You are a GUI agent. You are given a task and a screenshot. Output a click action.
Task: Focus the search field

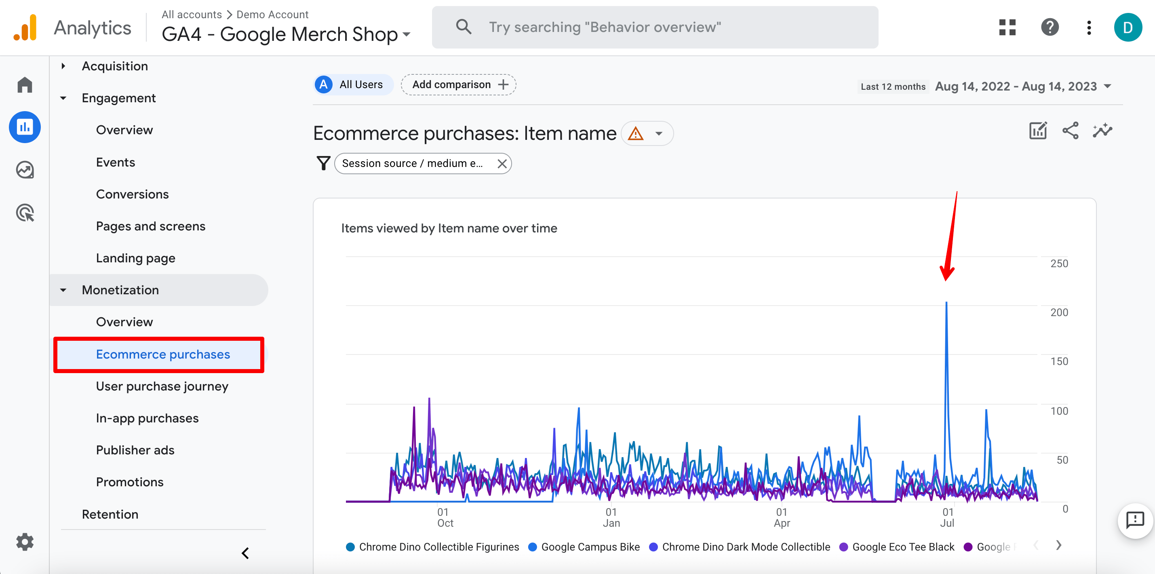[655, 27]
